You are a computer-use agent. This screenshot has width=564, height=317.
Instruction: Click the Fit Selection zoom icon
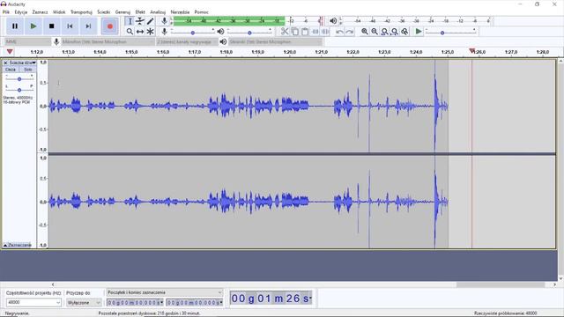tap(384, 32)
